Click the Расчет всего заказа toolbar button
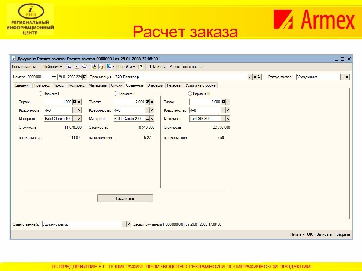362x271 pixels. [187, 67]
